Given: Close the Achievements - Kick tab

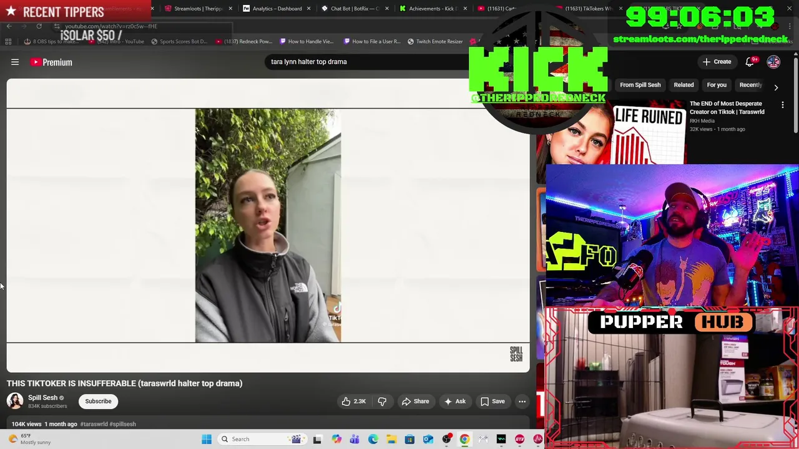Looking at the screenshot, I should point(465,9).
